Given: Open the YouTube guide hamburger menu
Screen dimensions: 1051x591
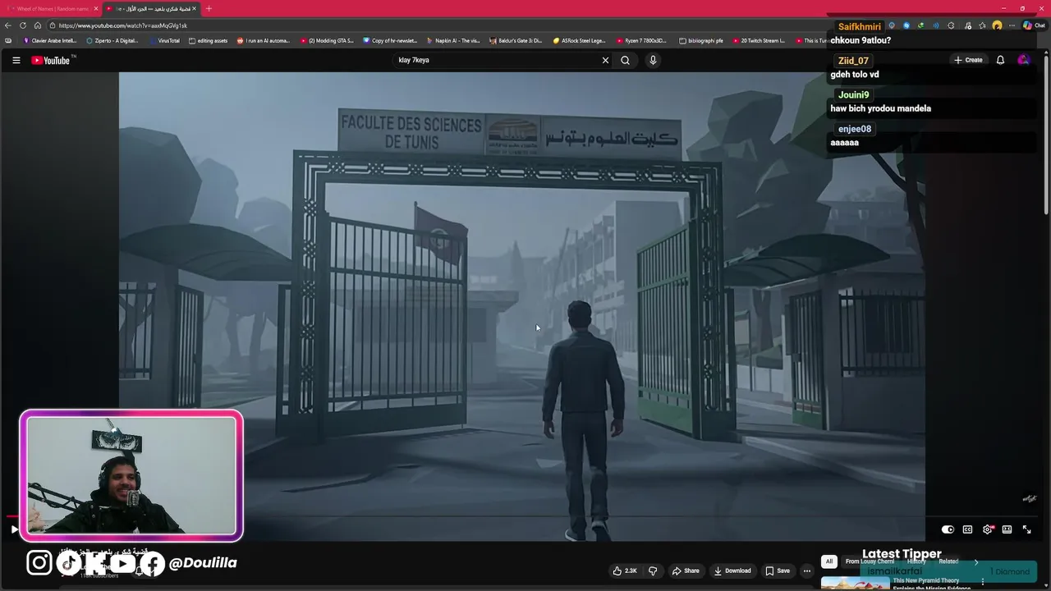Looking at the screenshot, I should (16, 60).
